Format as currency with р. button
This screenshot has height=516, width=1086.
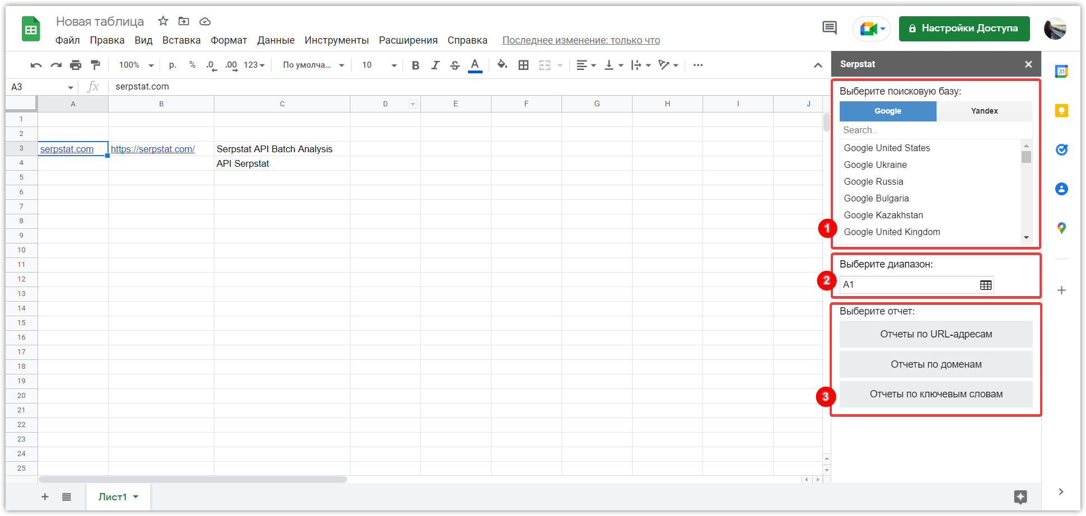(173, 65)
